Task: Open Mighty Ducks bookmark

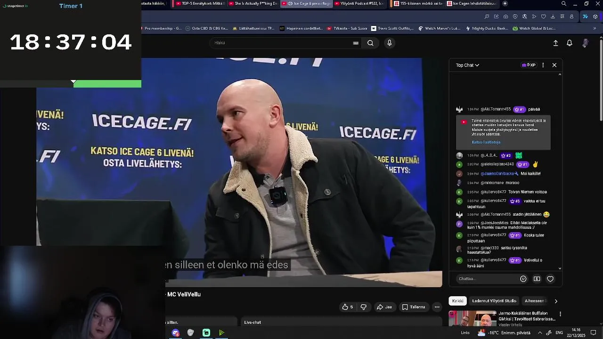Action: [x=487, y=28]
